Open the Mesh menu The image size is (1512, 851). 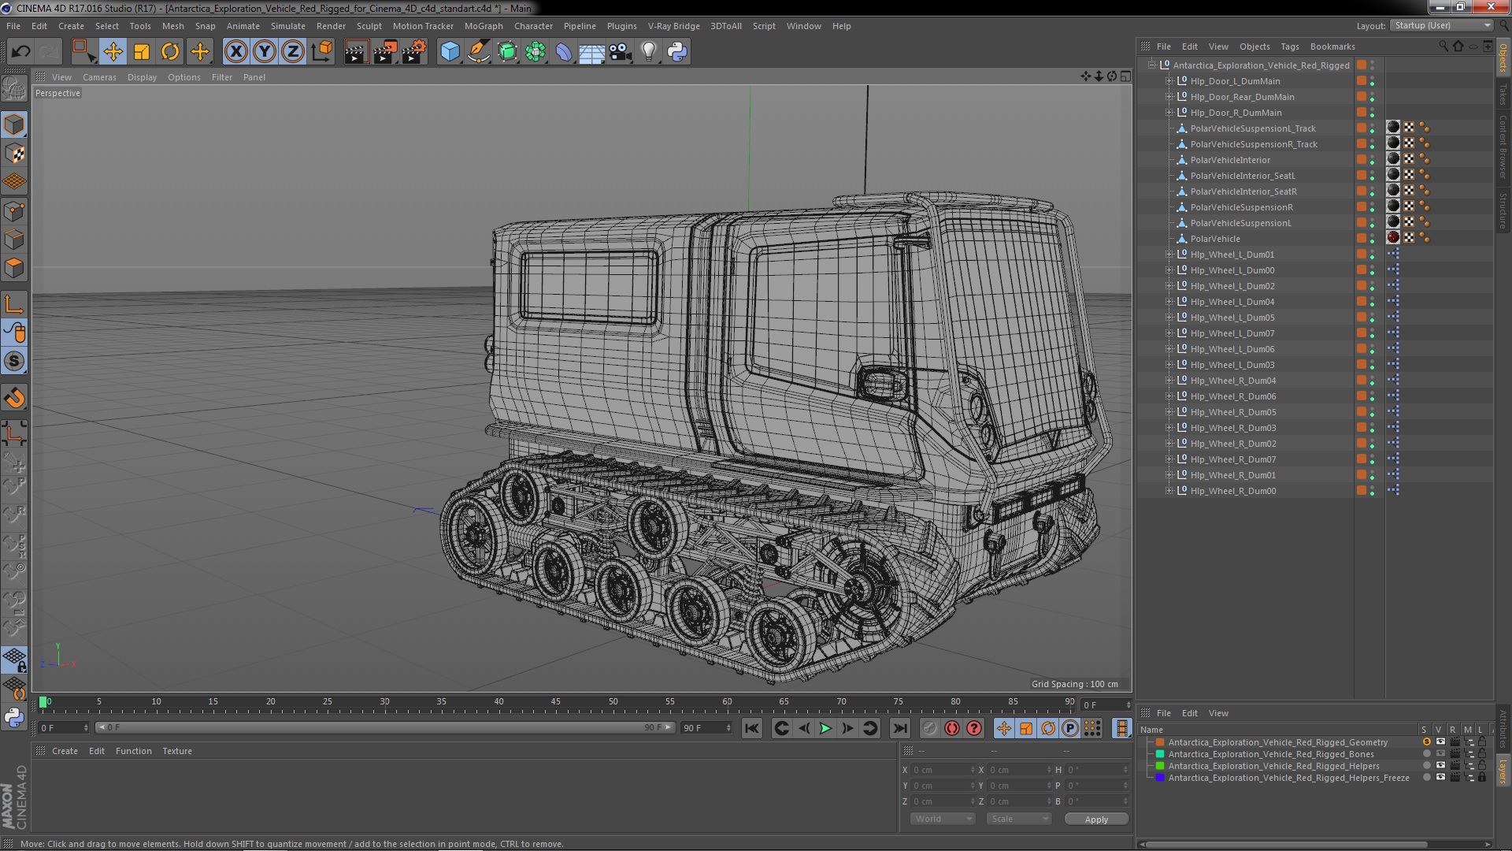click(x=172, y=26)
